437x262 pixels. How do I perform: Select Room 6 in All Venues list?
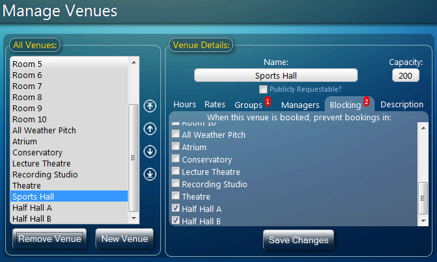click(x=69, y=75)
